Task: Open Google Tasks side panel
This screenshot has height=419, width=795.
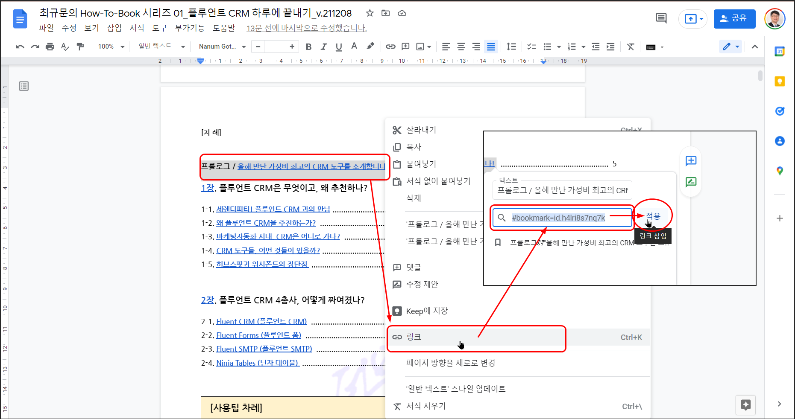Action: (780, 111)
